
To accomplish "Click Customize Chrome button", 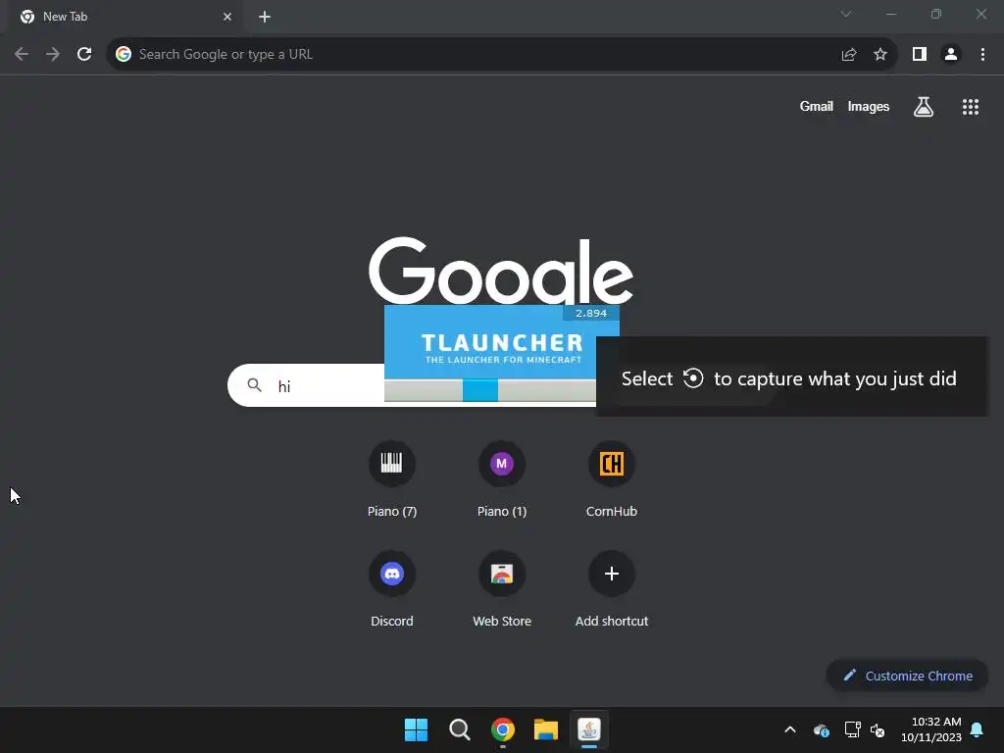I will click(x=907, y=676).
